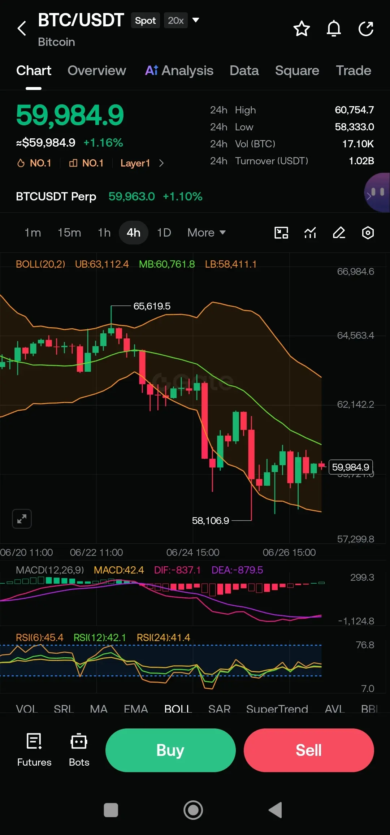The image size is (390, 835).
Task: Open the chart indicators icon
Action: pos(310,233)
